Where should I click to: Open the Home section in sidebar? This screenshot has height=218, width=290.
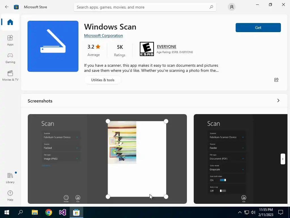point(10,22)
